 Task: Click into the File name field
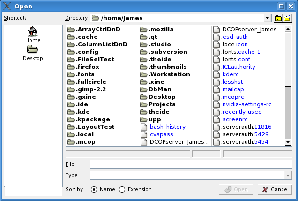(191, 164)
